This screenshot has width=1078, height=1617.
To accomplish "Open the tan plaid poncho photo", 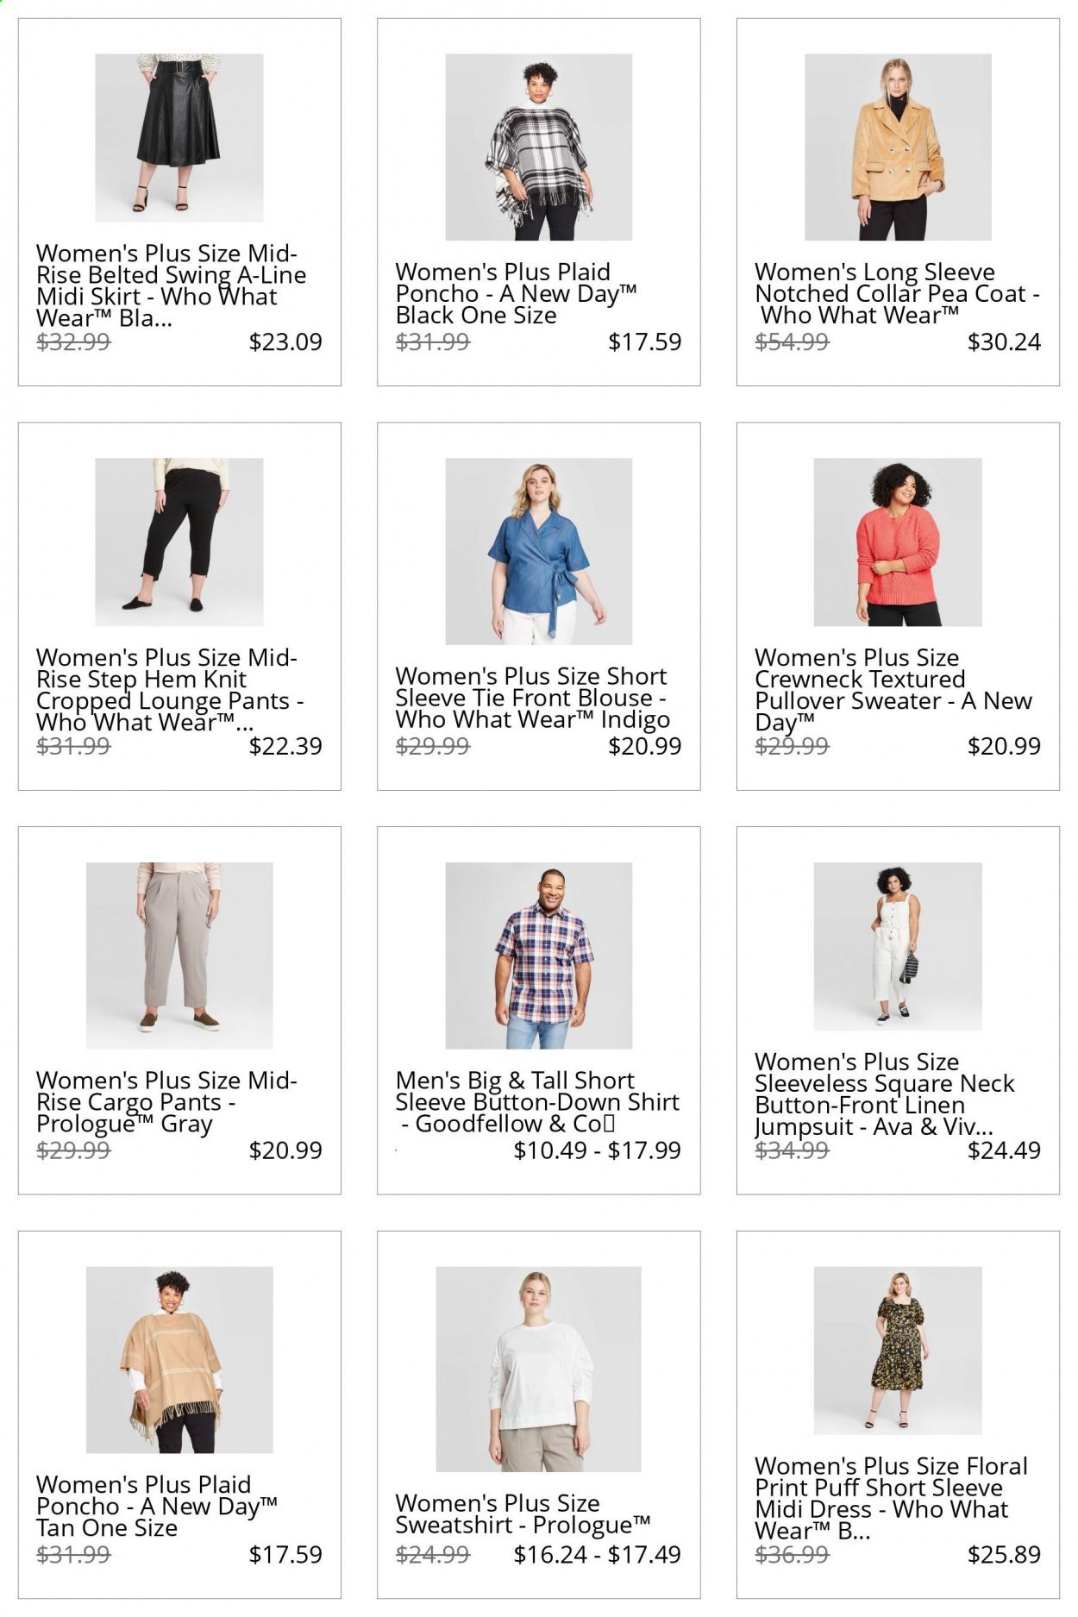I will click(x=179, y=1360).
